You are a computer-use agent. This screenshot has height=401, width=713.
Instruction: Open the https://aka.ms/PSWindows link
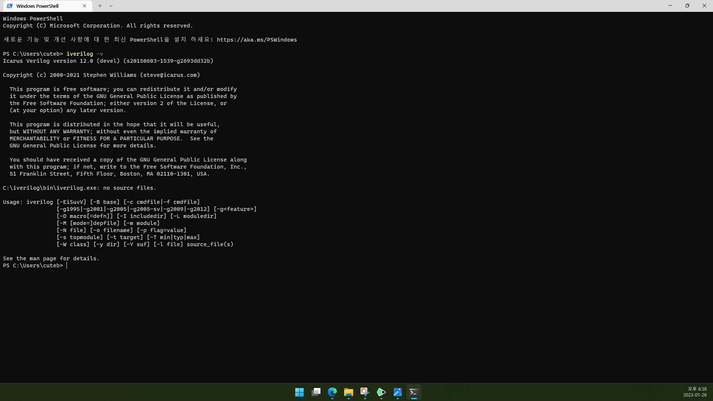[x=257, y=40]
